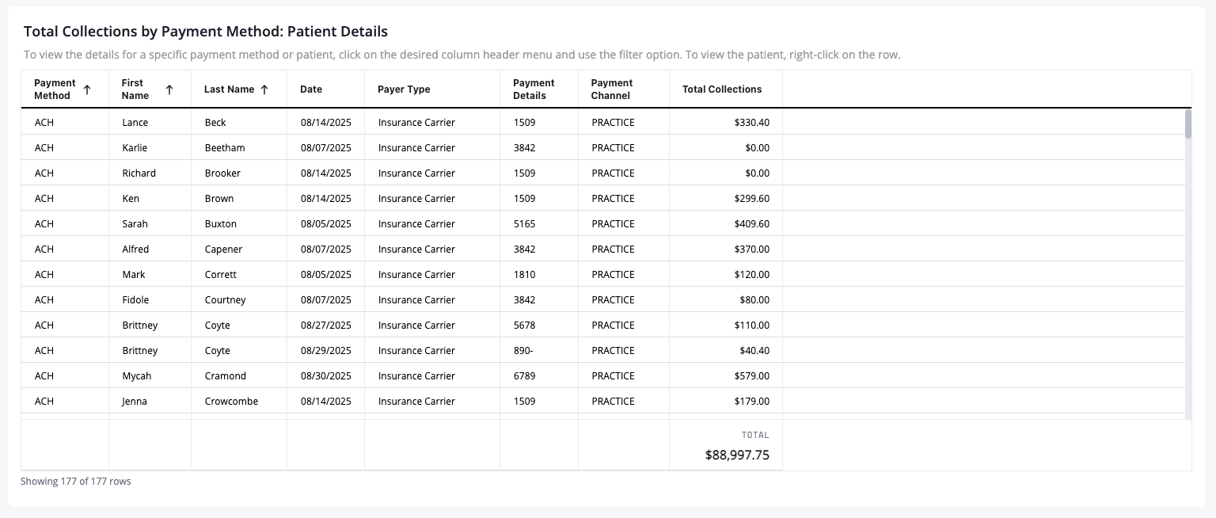Click date 08/27/2025 for Brittney Coyte
This screenshot has width=1216, height=518.
point(326,325)
